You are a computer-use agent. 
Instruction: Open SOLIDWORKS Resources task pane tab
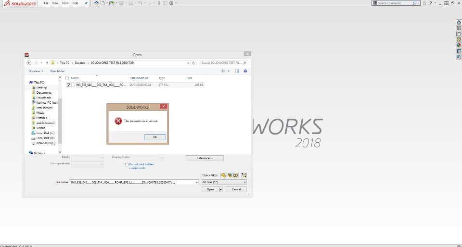pos(459,23)
